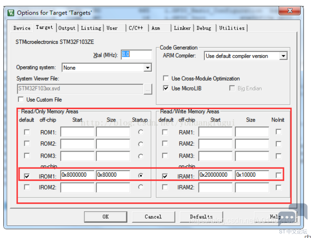Screen dimensions: 311x238
Task: Click the browse button for System Viewer File
Action: (x=148, y=89)
